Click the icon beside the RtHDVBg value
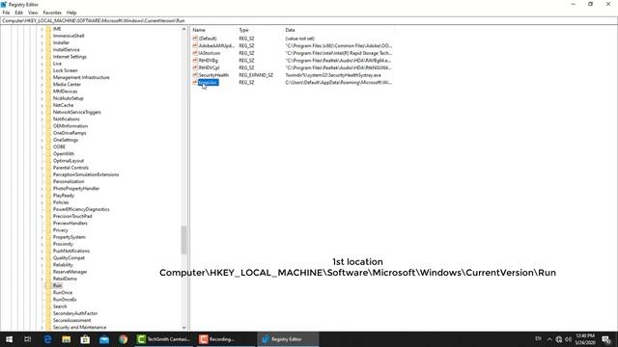 point(195,60)
